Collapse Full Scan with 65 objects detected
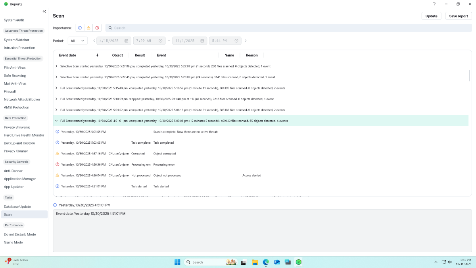This screenshot has height=268, width=476. [x=56, y=121]
